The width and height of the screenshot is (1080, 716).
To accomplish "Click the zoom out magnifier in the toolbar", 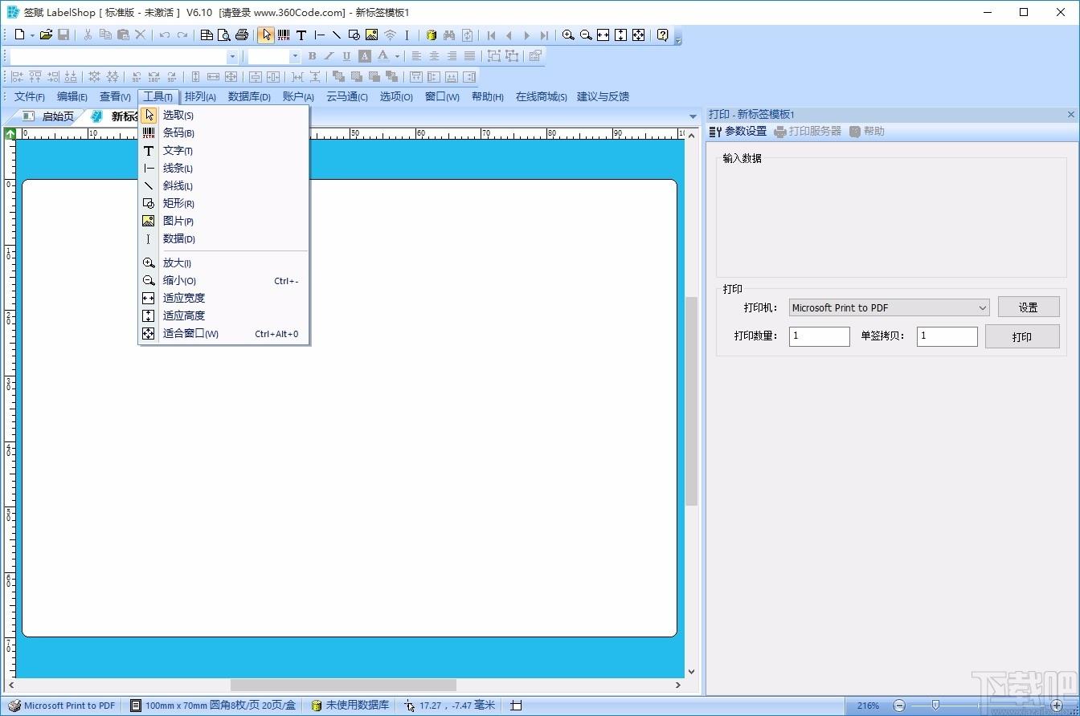I will coord(586,35).
